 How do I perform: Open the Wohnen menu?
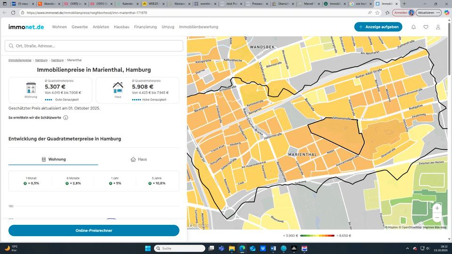coord(59,27)
